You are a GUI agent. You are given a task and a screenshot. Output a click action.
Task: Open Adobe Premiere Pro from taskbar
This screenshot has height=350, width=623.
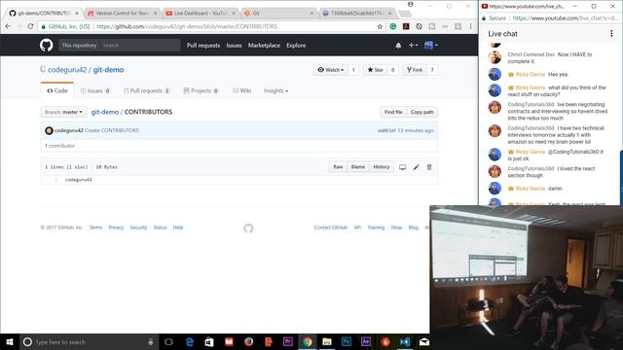(x=288, y=341)
